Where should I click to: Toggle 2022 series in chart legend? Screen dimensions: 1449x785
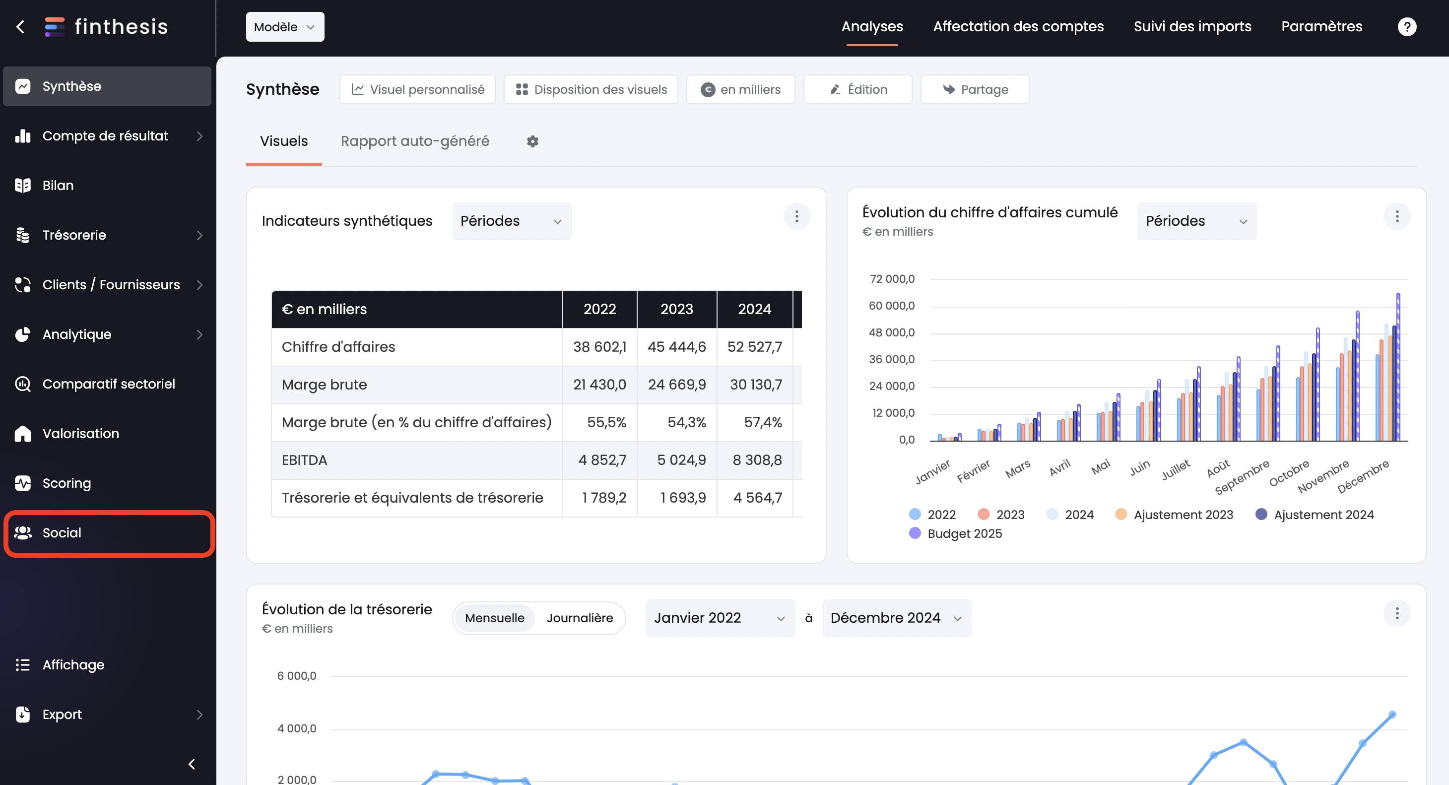(x=932, y=515)
